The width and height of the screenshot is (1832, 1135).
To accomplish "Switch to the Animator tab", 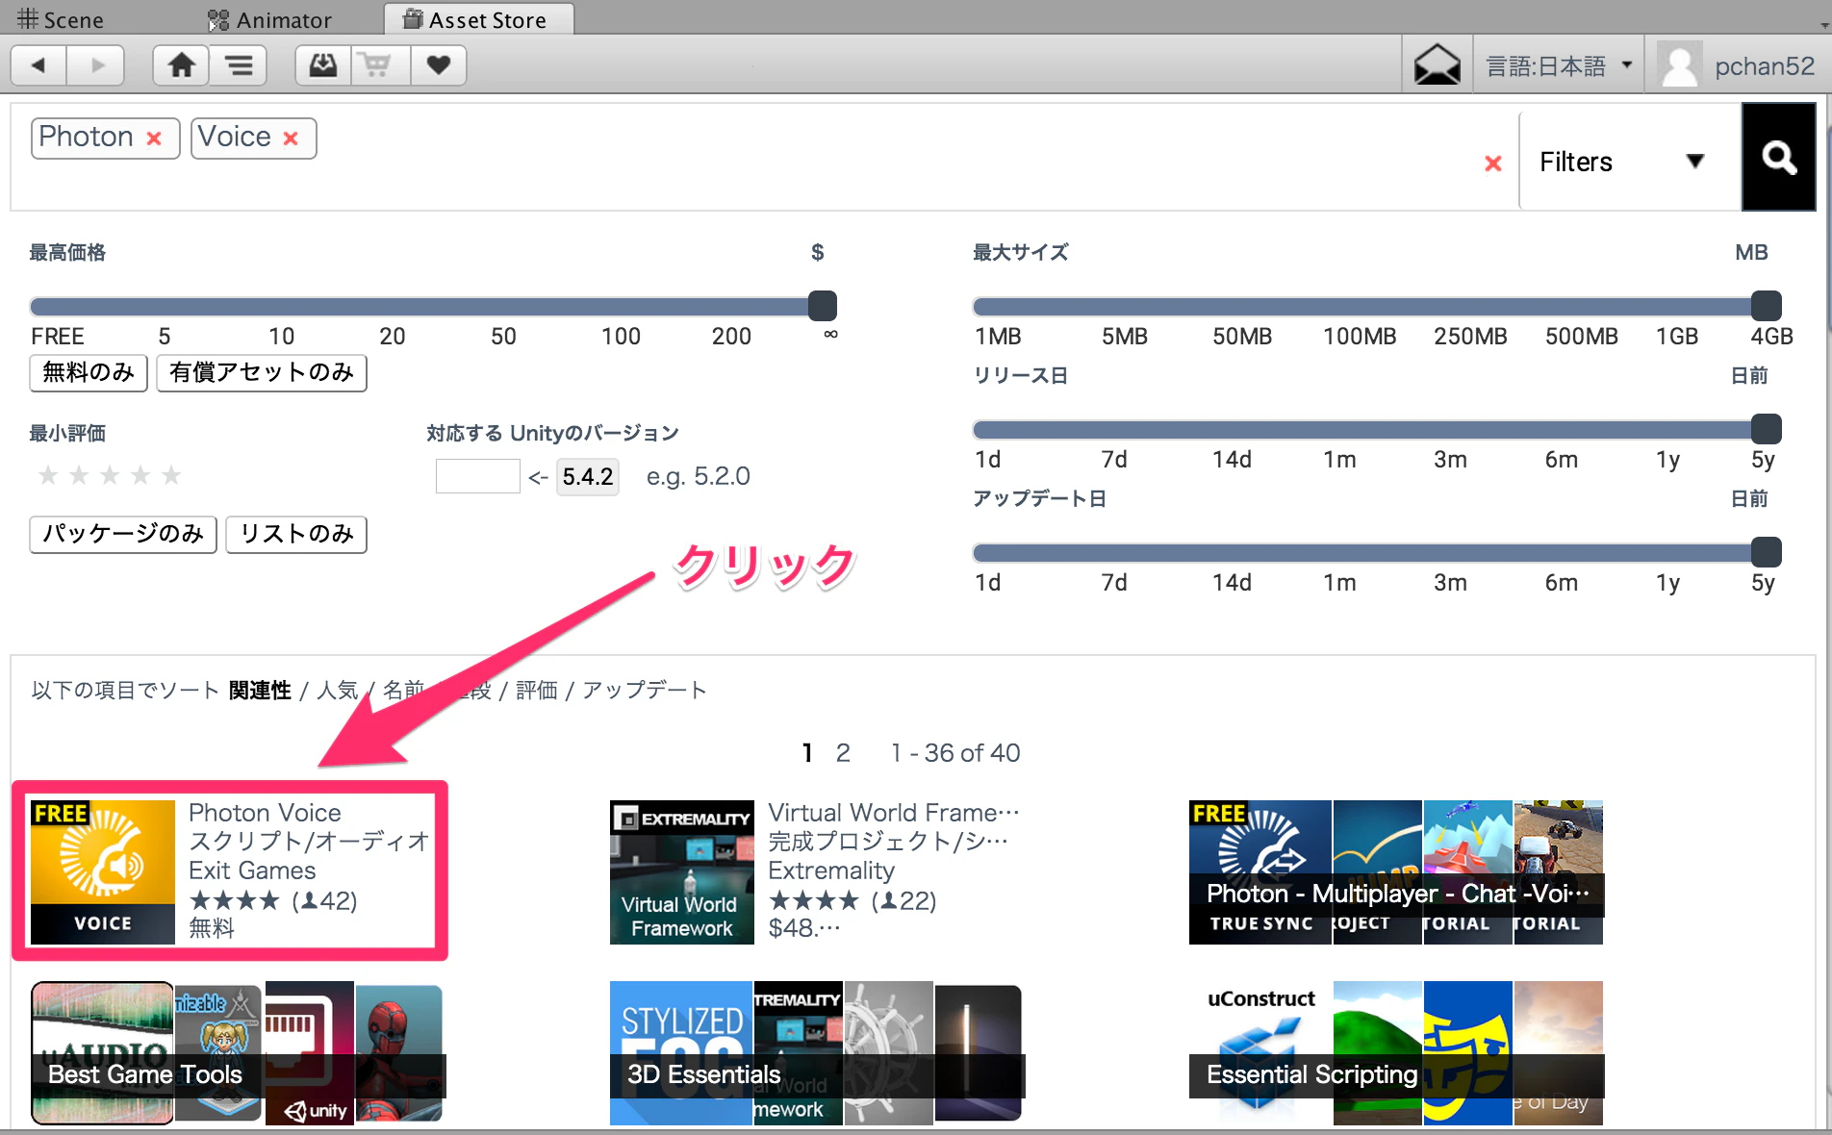I will [x=270, y=19].
